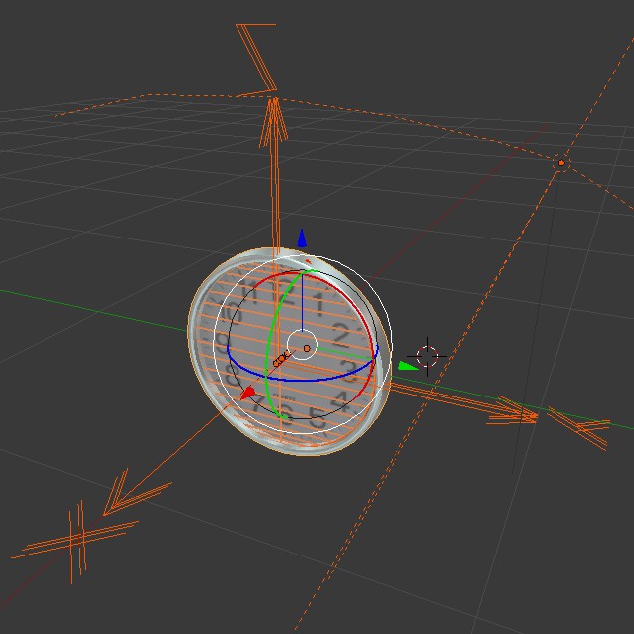The height and width of the screenshot is (634, 634).
Task: Click the orange cross shape at bottom left
Action: pos(78,540)
